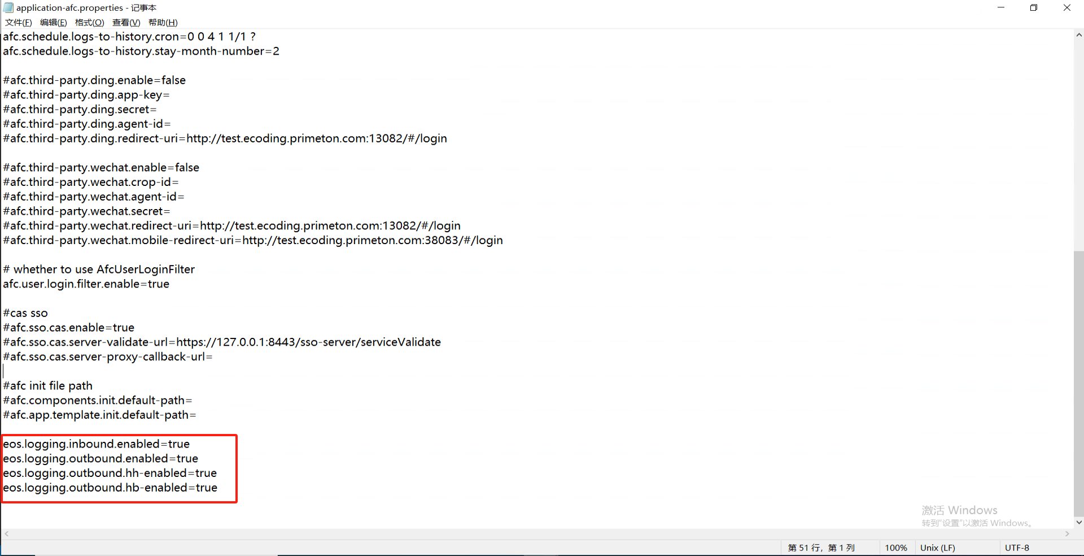Image resolution: width=1084 pixels, height=556 pixels.
Task: Expand the 格式(O) menu
Action: [x=90, y=23]
